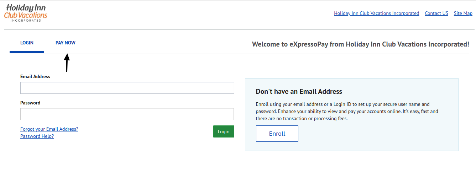This screenshot has height=178, width=476.
Task: Click the Enroll button
Action: point(277,134)
